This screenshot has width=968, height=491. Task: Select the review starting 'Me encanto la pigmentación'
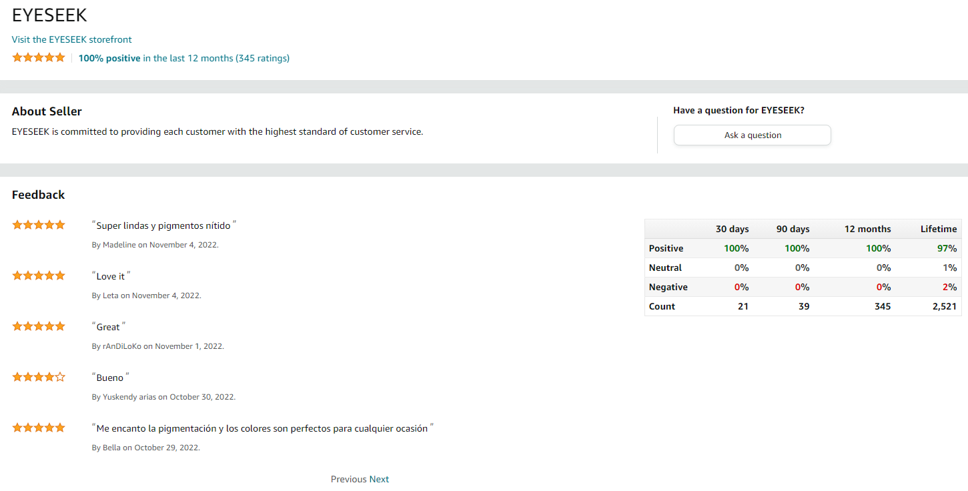coord(263,428)
